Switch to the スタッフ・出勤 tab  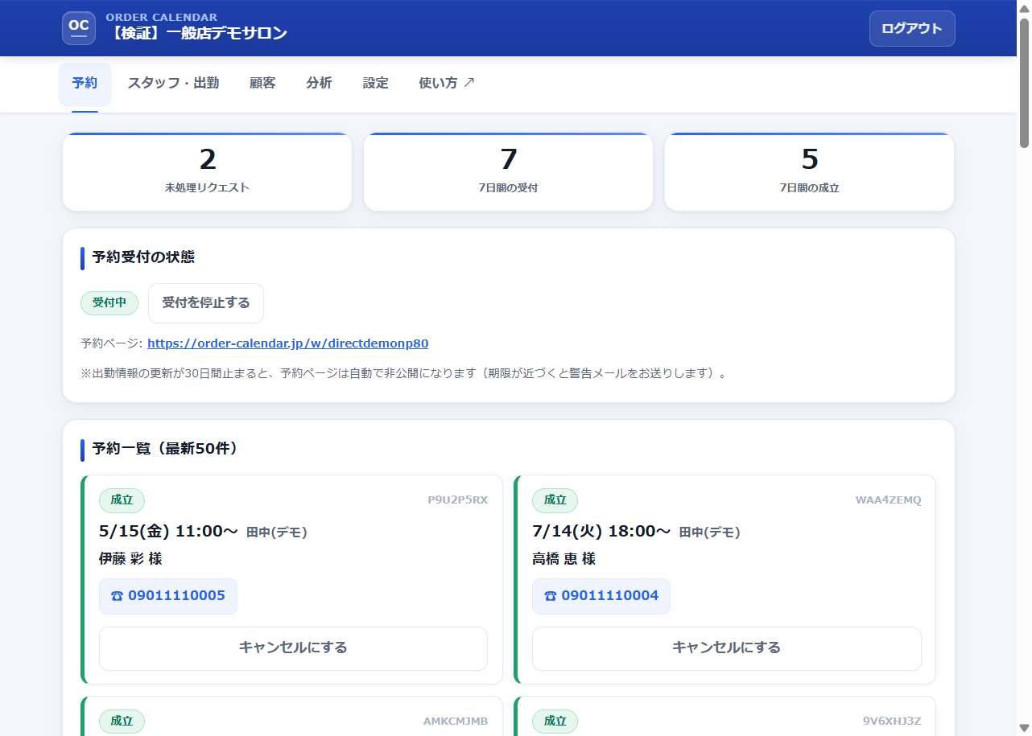(173, 83)
